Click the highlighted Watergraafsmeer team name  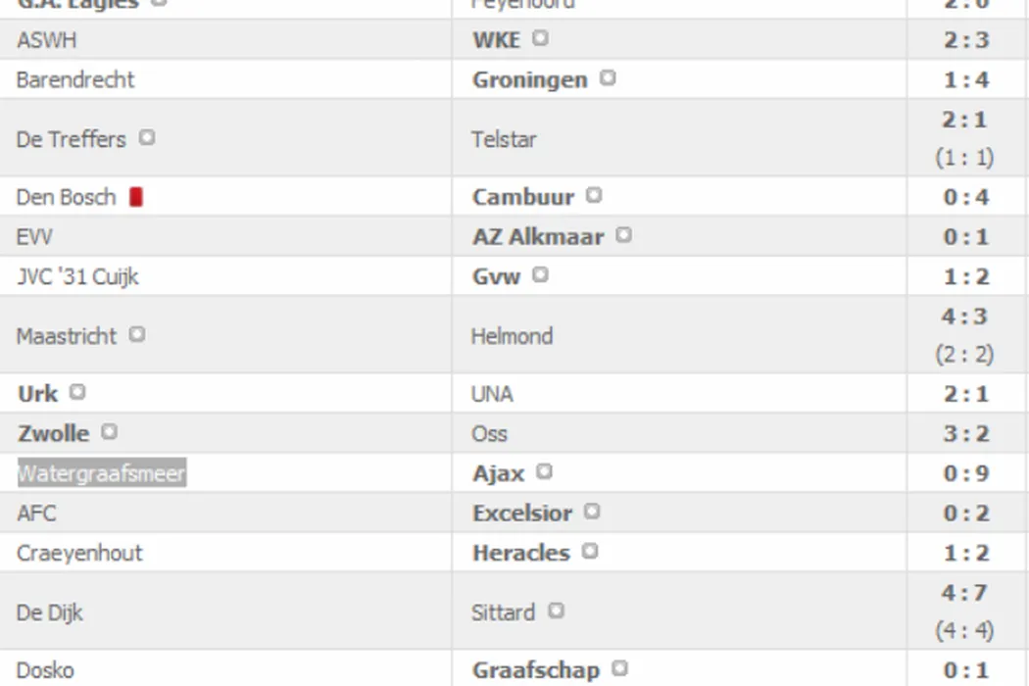point(101,474)
